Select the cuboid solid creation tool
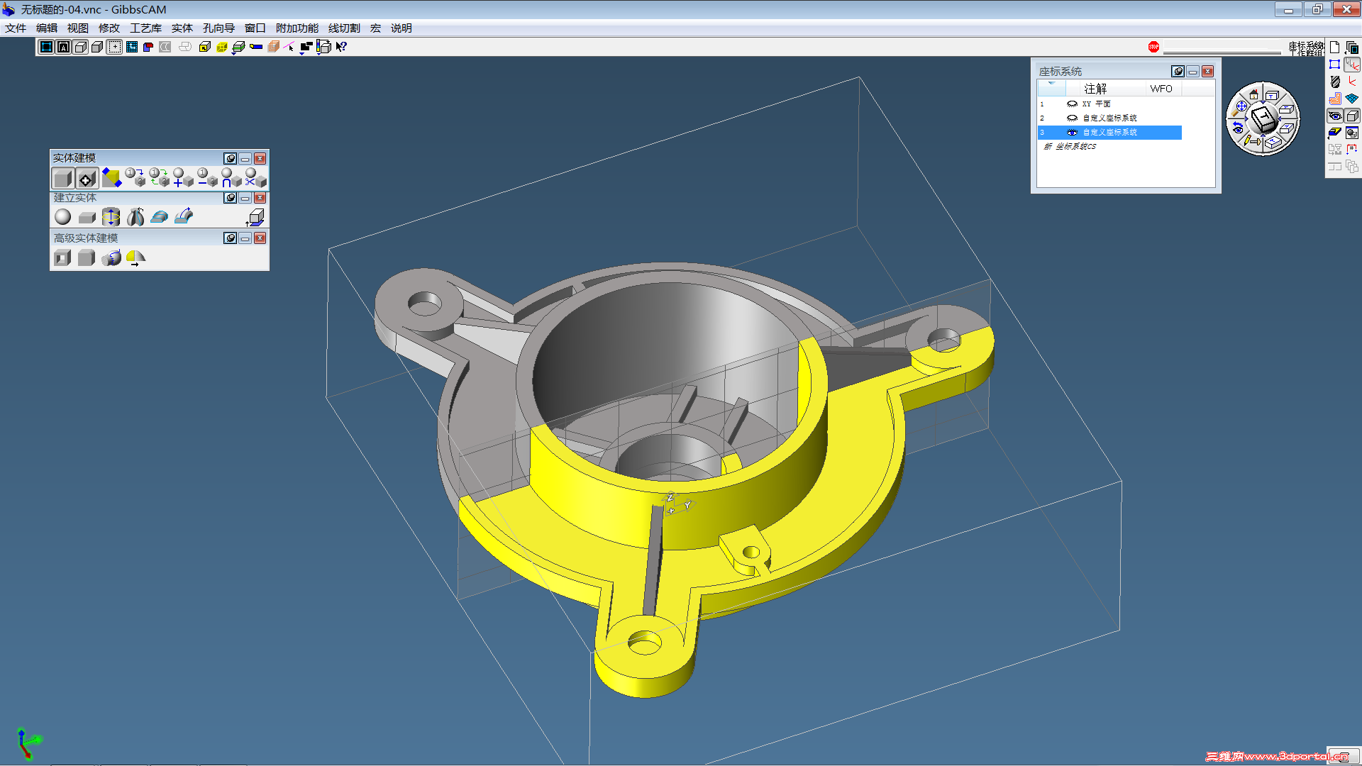Screen dimensions: 1362x766 pos(87,217)
